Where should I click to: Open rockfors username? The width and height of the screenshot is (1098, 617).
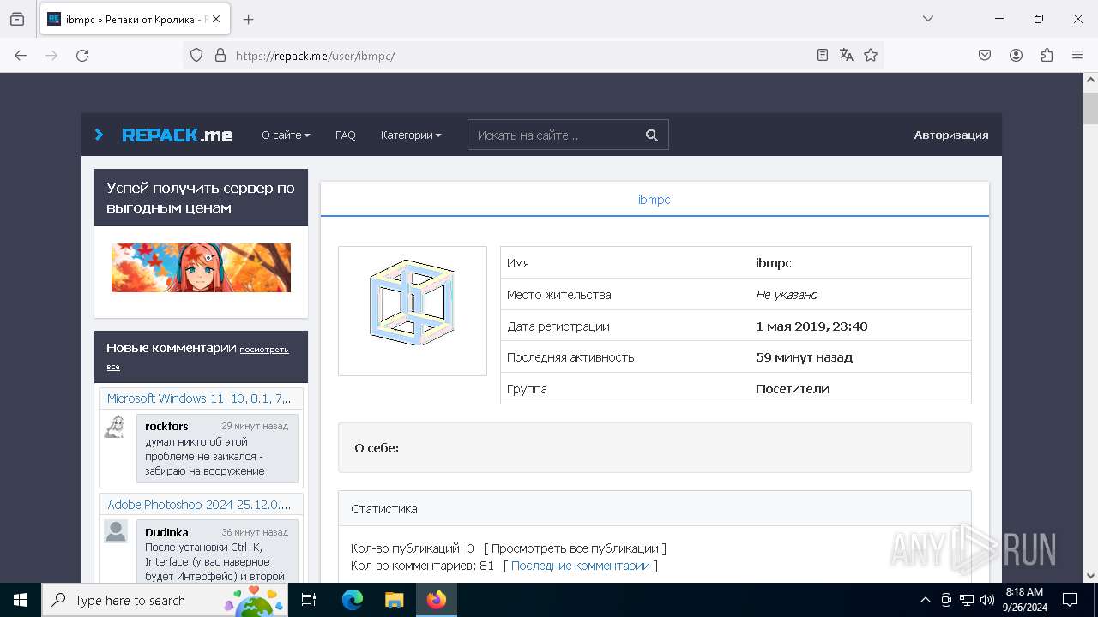(x=166, y=426)
